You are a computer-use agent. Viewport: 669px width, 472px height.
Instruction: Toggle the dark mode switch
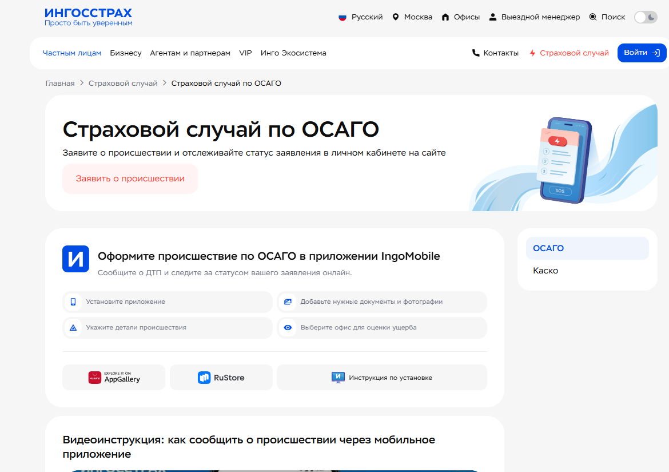pos(646,17)
